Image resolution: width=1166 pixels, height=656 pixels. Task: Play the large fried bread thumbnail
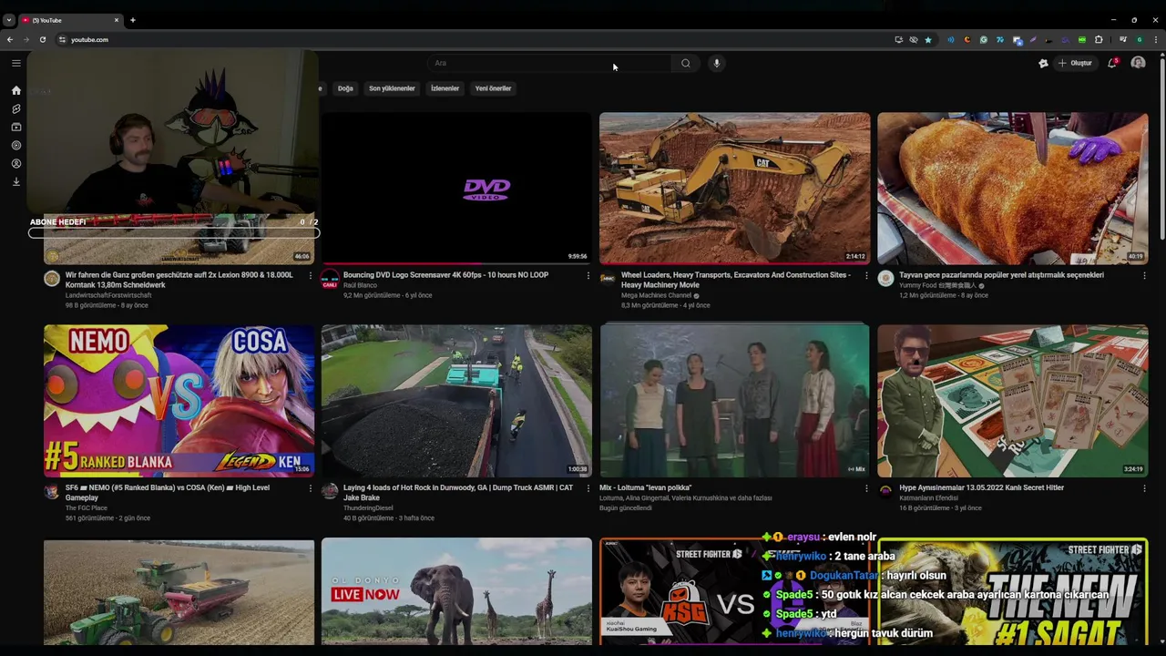pos(1012,189)
